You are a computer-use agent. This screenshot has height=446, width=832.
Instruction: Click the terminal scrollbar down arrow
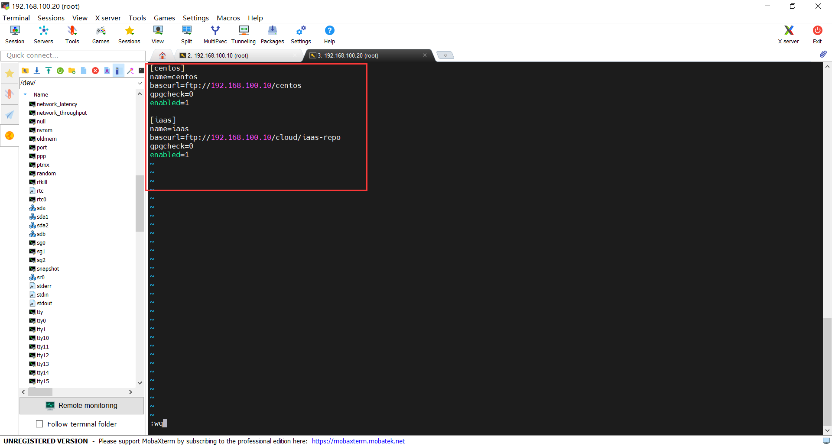[827, 430]
